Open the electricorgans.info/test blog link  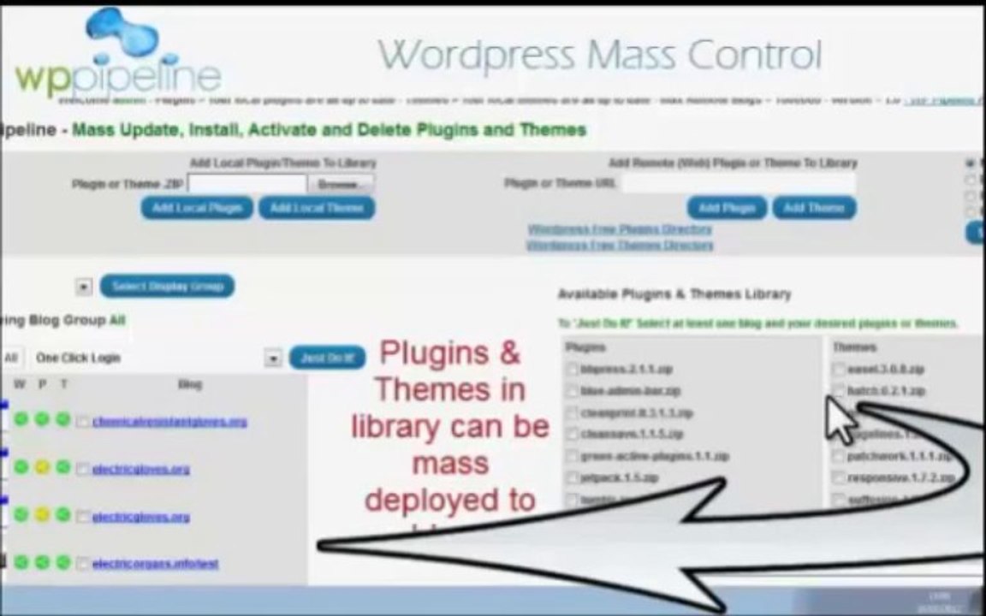pos(155,564)
